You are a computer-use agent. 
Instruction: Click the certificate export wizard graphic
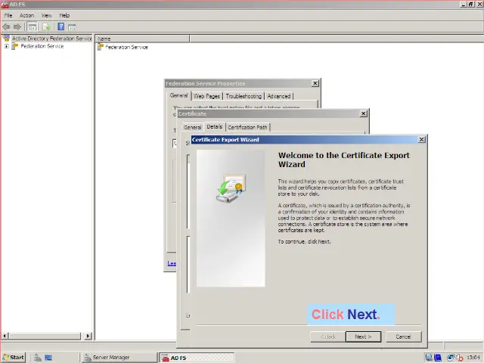pos(231,188)
